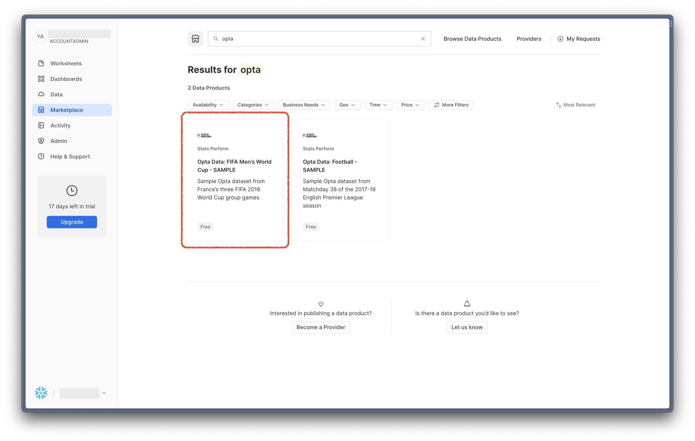Open the Data section cloud icon
This screenshot has height=441, width=695.
pyautogui.click(x=41, y=94)
